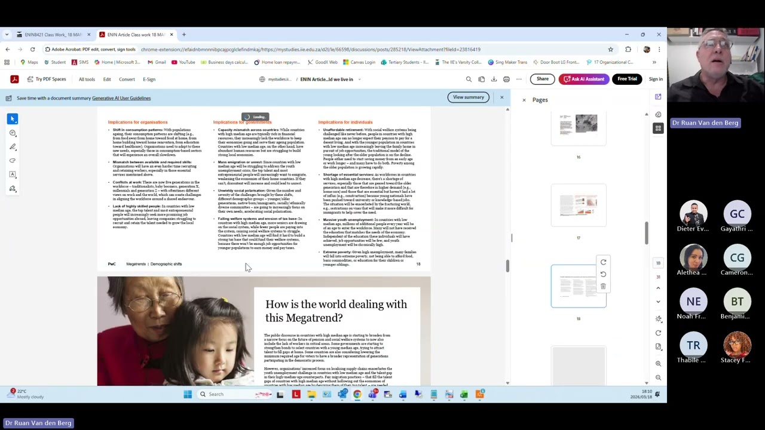Print the PDF document
Image resolution: width=765 pixels, height=430 pixels.
tap(506, 79)
